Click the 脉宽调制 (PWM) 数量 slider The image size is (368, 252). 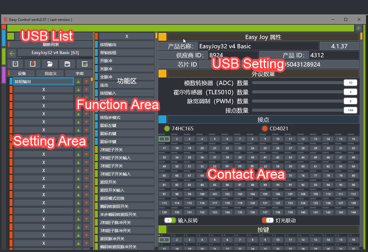coord(297,101)
